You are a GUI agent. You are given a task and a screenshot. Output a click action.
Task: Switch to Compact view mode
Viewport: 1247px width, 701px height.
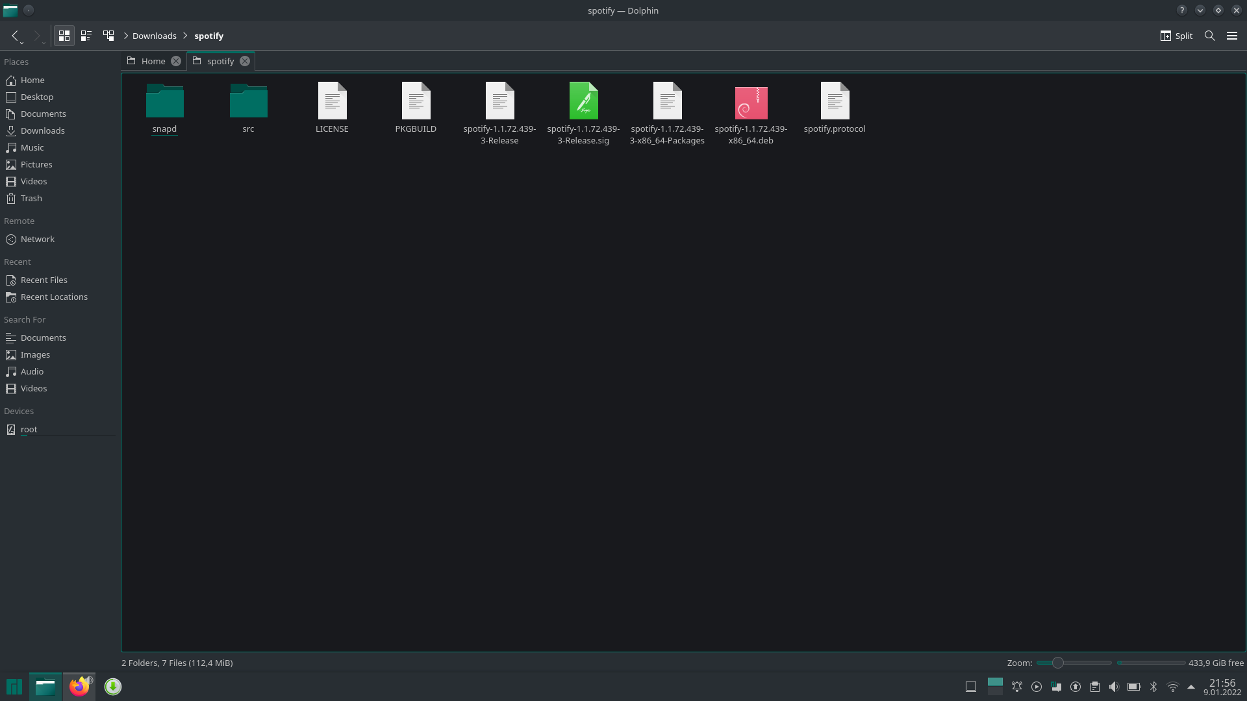tap(86, 36)
